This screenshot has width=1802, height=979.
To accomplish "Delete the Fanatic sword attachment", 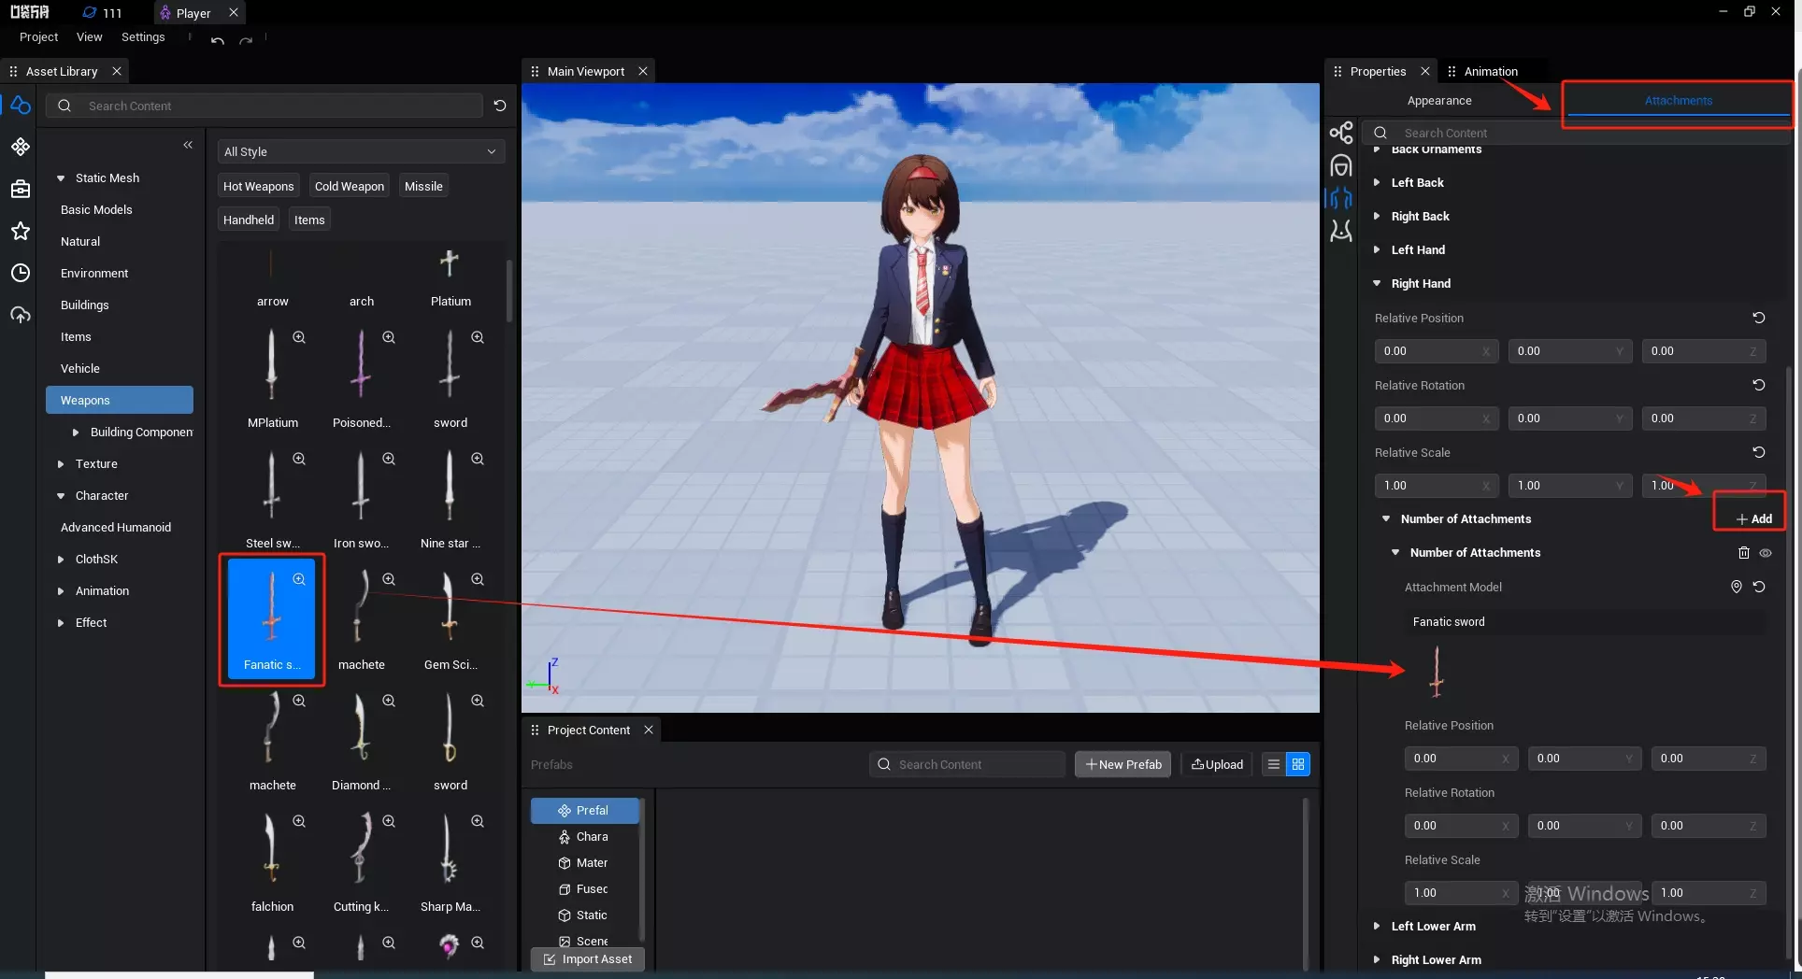I will [1743, 553].
